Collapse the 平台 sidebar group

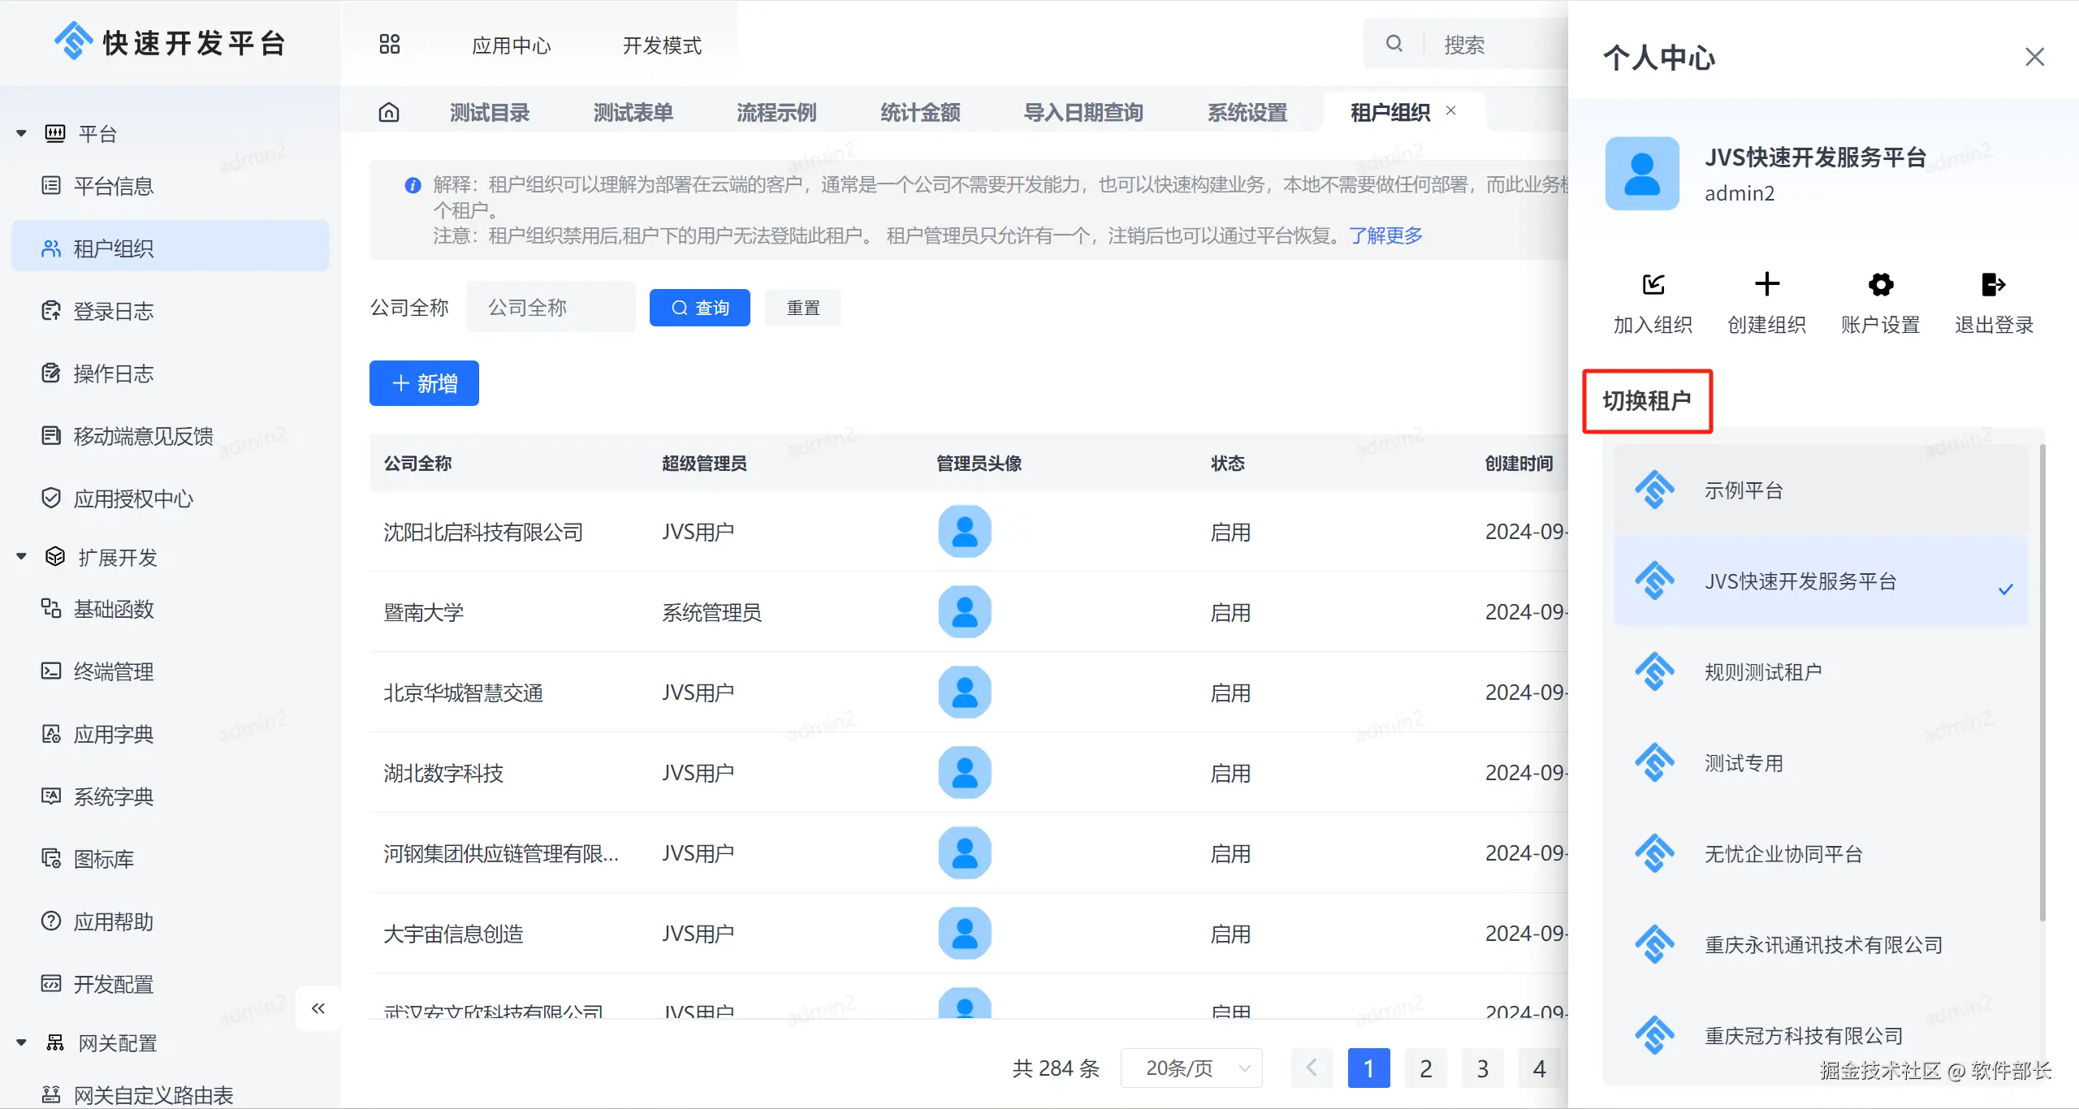click(x=22, y=133)
